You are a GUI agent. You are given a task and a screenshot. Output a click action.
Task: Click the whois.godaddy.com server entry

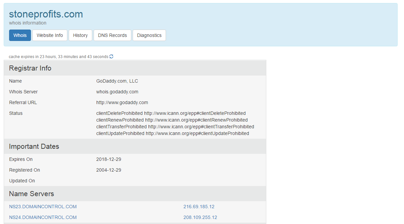(117, 92)
